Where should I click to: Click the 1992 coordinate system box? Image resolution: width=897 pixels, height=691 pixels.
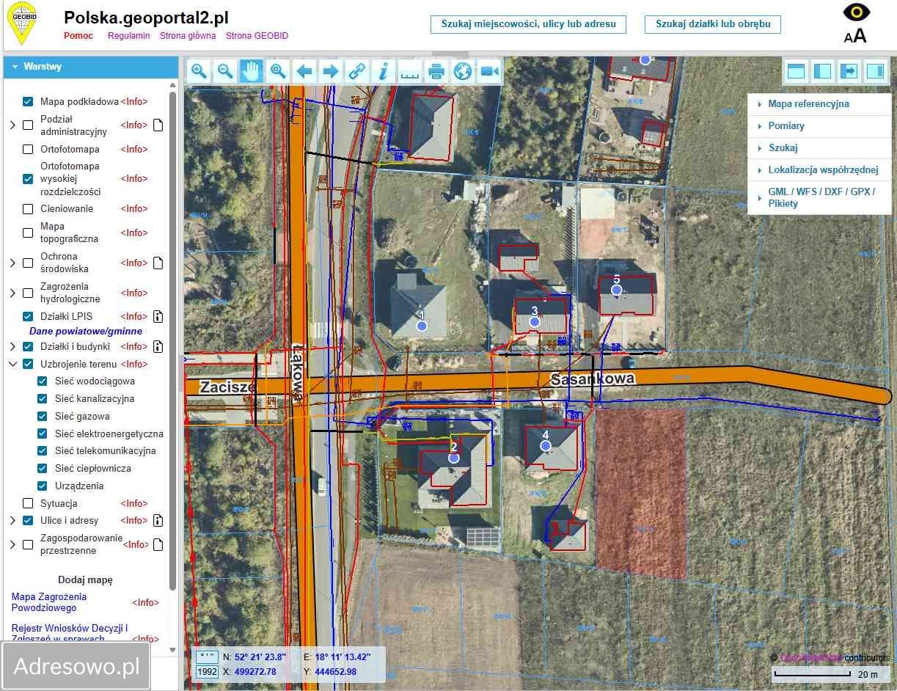207,672
